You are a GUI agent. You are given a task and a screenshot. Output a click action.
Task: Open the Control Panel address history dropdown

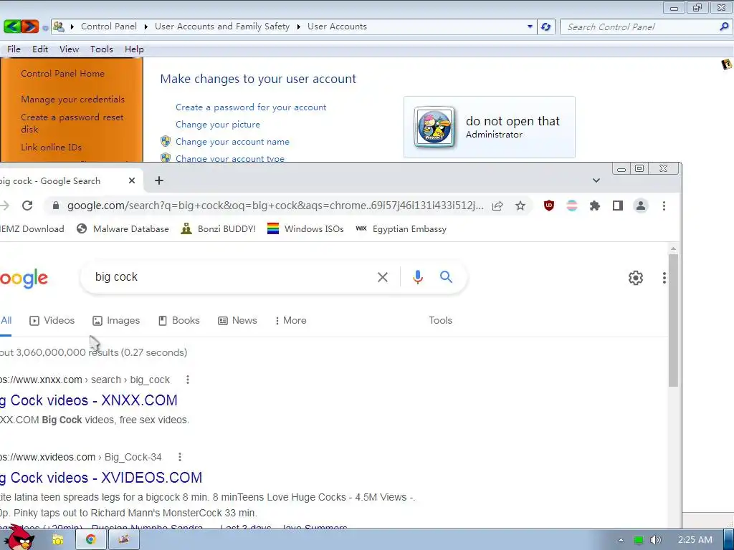coord(530,26)
